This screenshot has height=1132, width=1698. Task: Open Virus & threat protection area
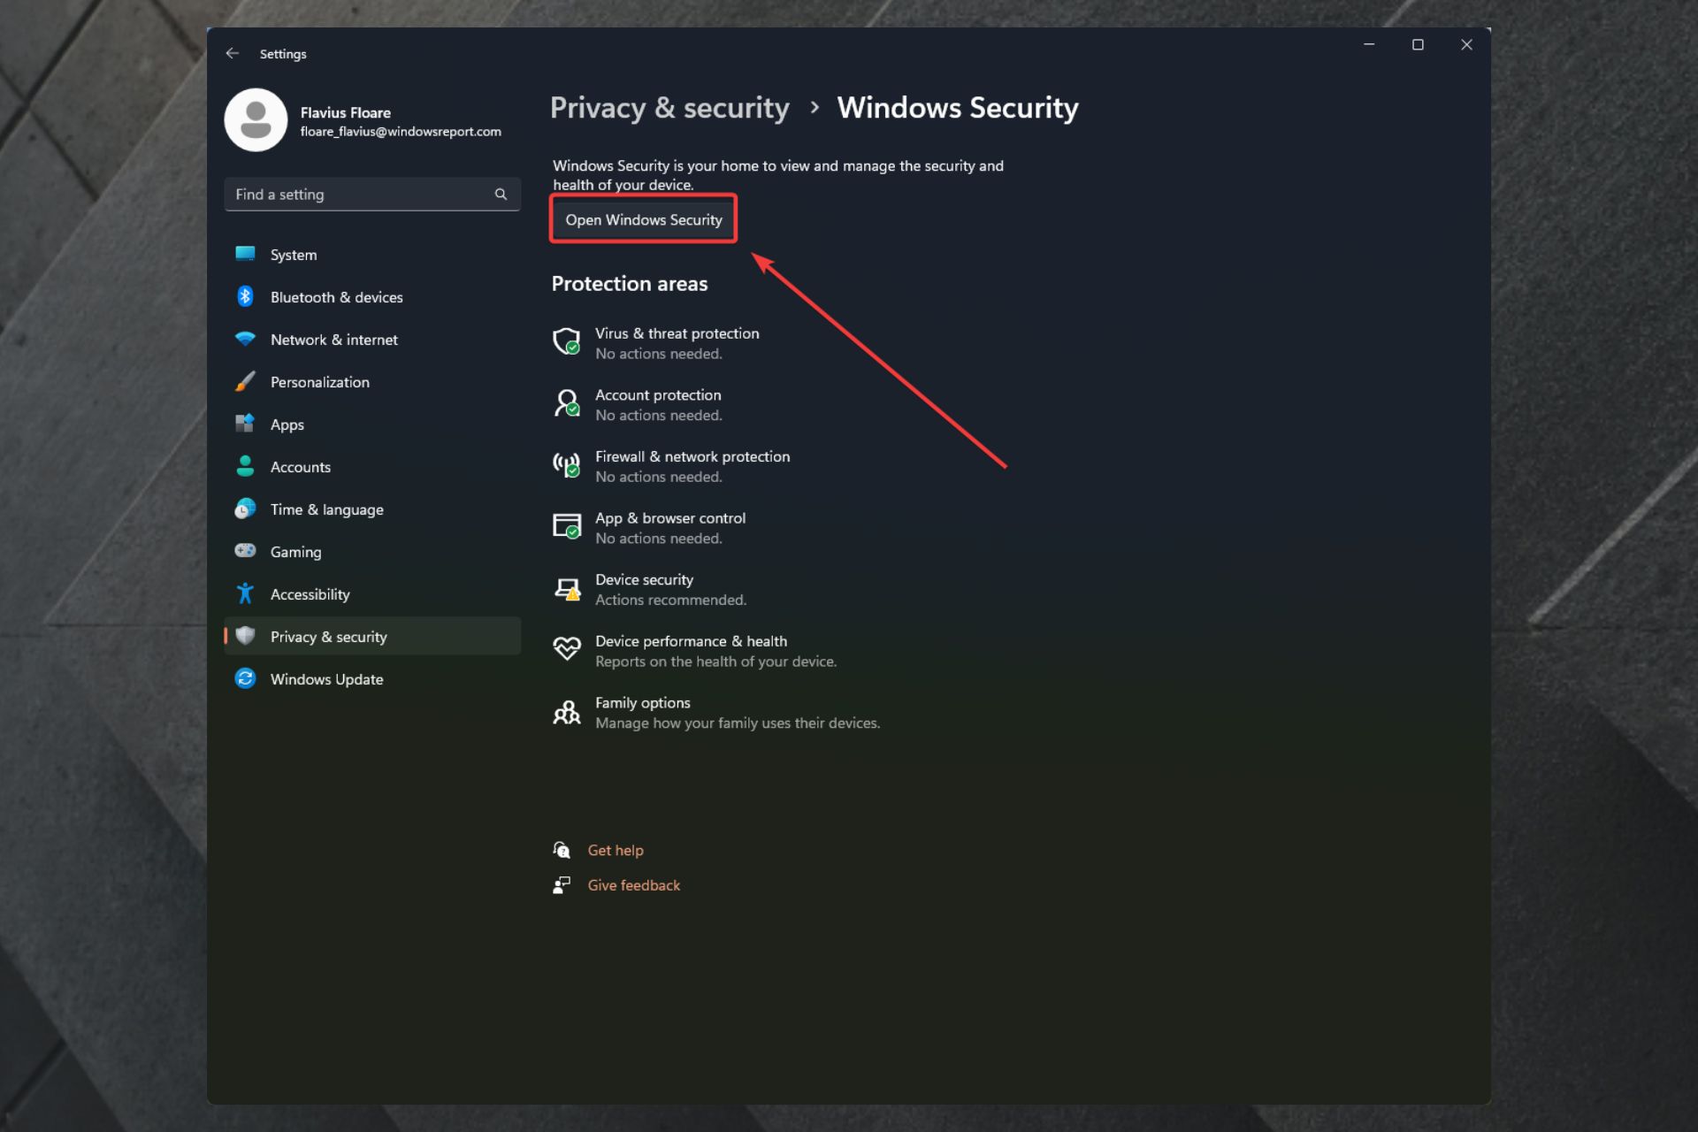(655, 342)
